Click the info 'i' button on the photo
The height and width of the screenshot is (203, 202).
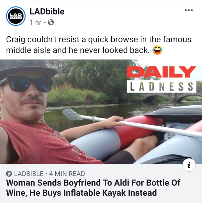point(189,165)
